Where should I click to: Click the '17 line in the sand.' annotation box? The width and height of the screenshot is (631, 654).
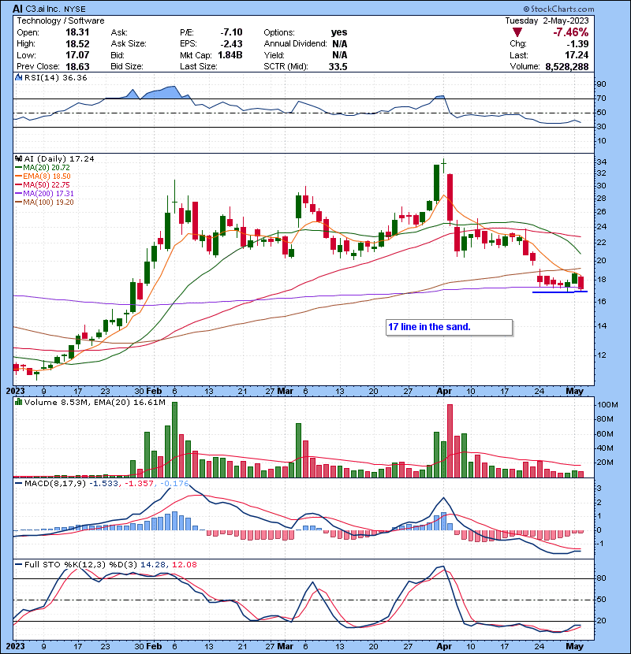(449, 327)
